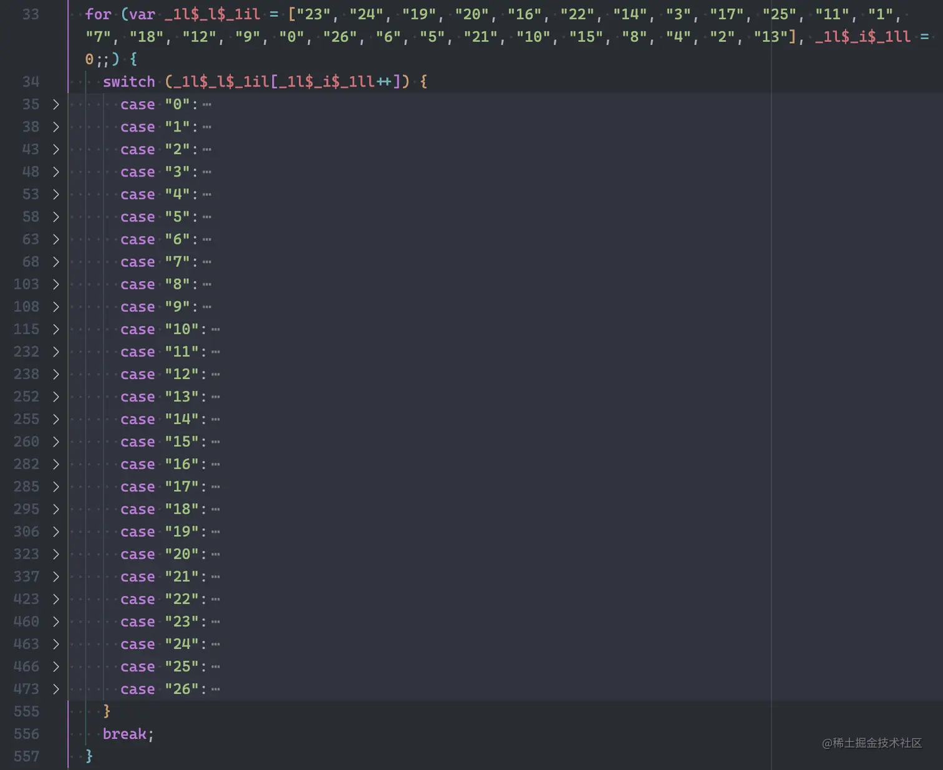
Task: Expand folded case "21" at line 337
Action: pos(56,576)
